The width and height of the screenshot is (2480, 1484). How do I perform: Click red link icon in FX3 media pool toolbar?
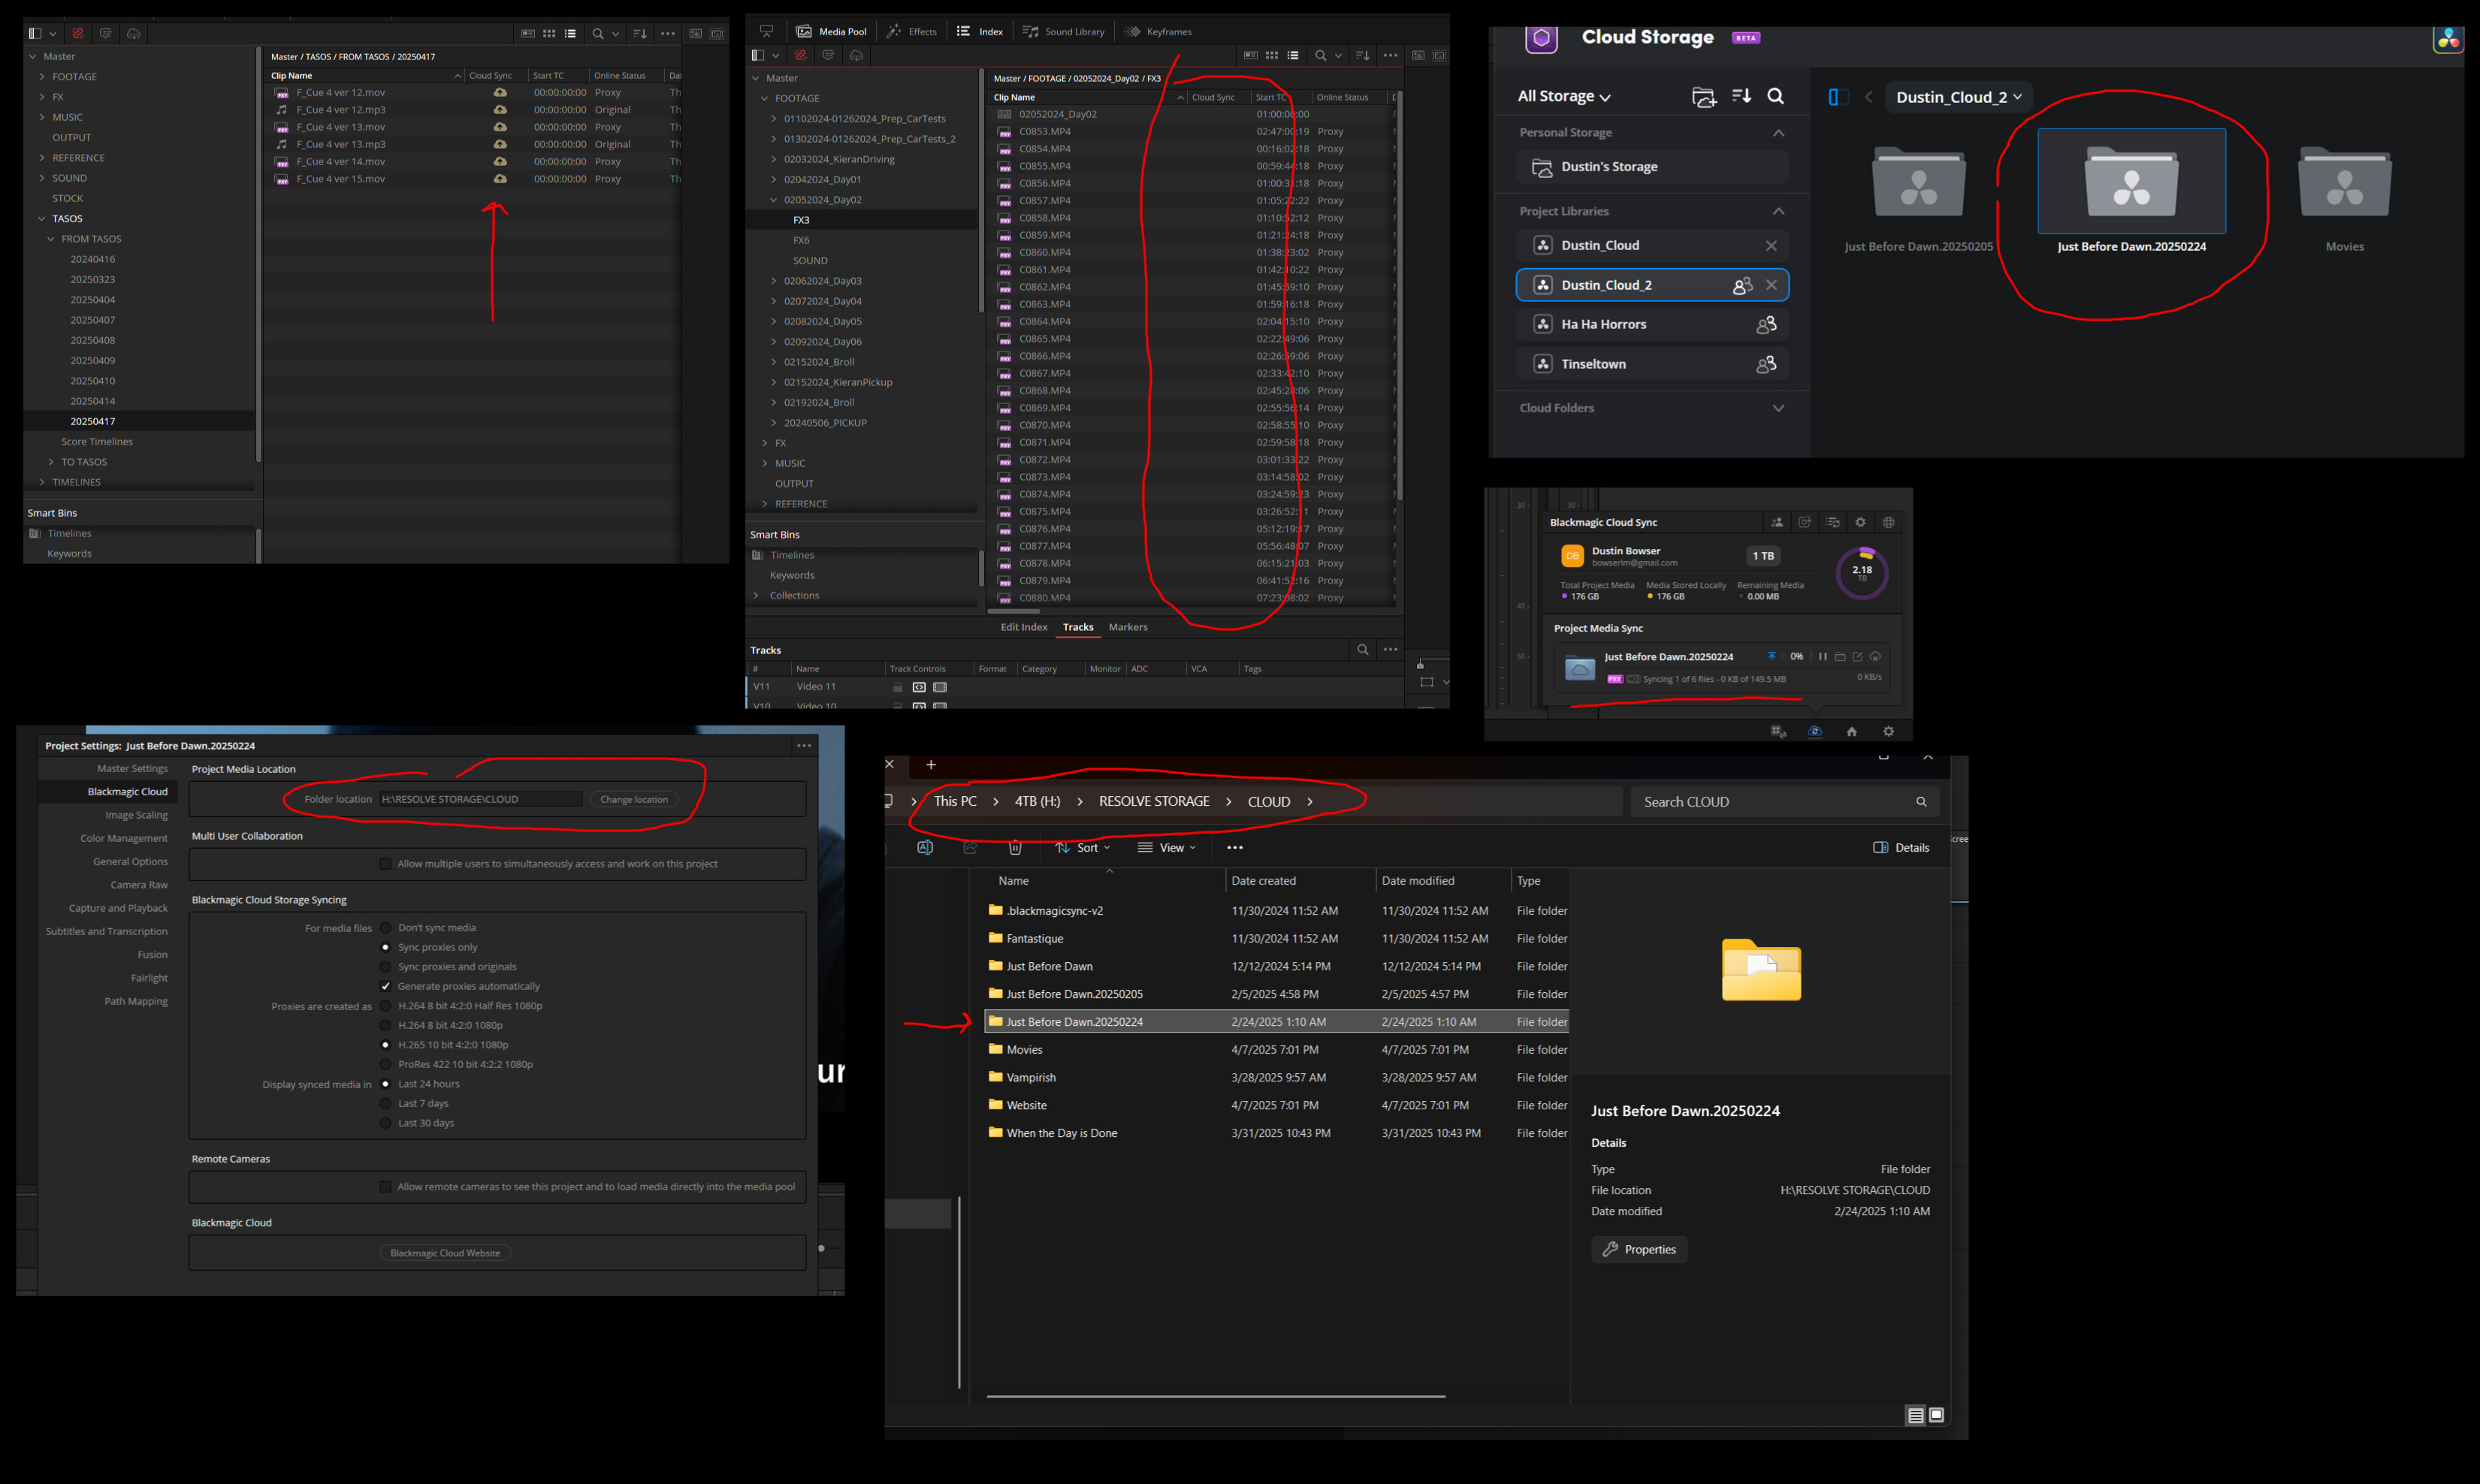pyautogui.click(x=800, y=55)
